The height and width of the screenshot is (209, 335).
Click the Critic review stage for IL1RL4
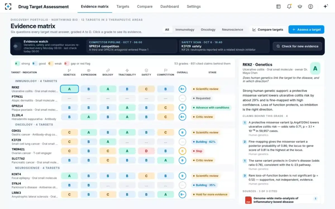pos(203,117)
